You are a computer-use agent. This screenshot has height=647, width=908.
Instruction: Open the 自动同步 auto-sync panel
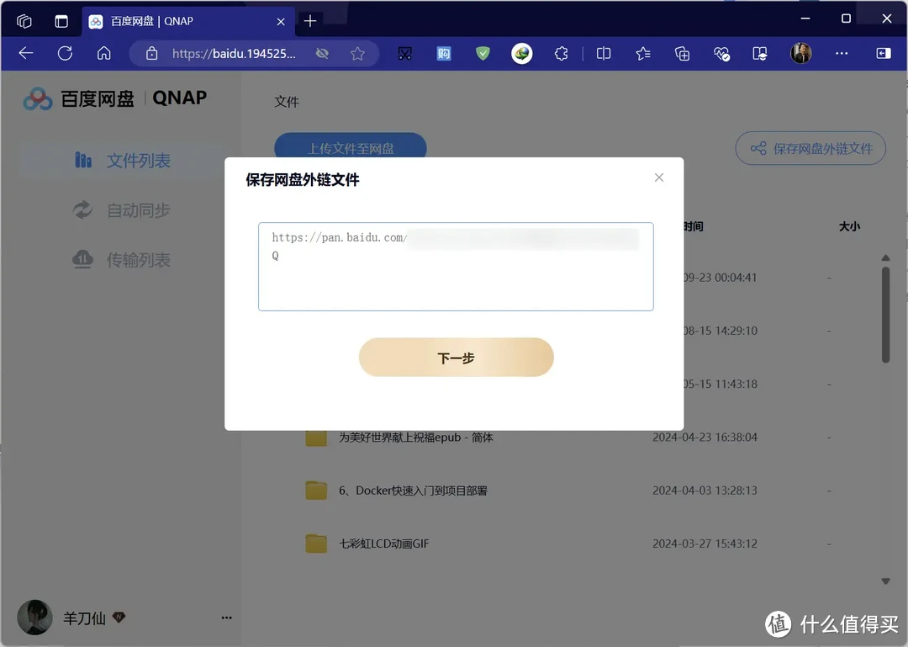coord(124,210)
